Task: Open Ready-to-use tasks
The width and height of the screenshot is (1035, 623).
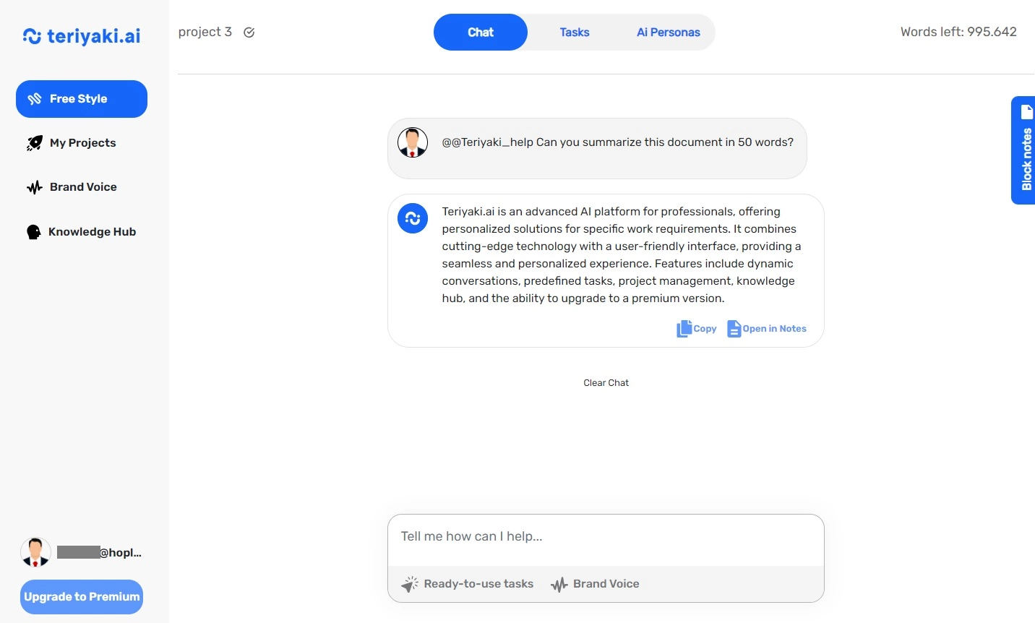Action: coord(468,584)
